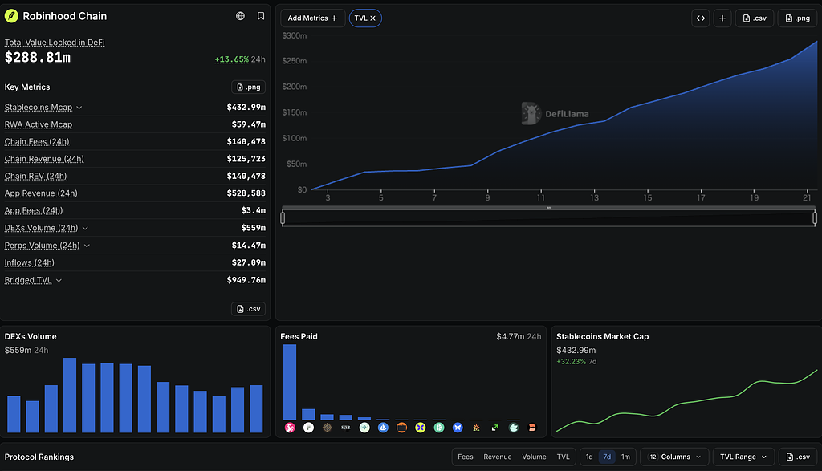Screen dimensions: 822x471
Task: Click the Add Metrics button
Action: 312,18
